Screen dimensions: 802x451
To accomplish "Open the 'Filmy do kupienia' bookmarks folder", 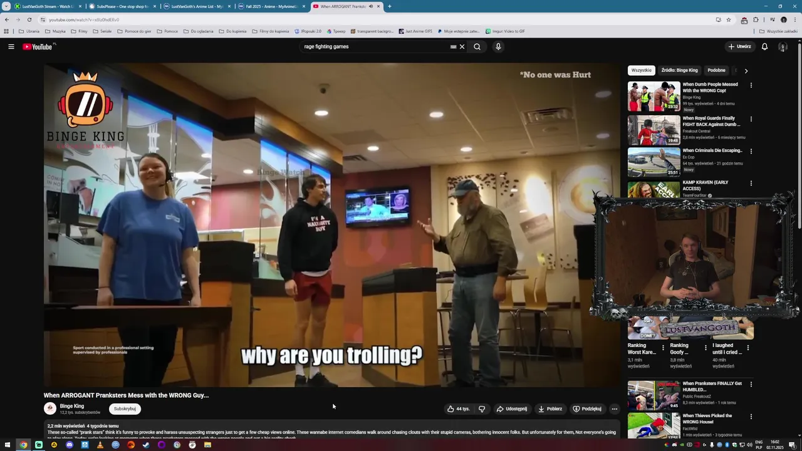I will click(271, 31).
